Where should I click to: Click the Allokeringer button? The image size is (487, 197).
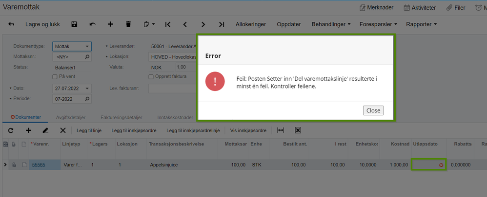251,24
